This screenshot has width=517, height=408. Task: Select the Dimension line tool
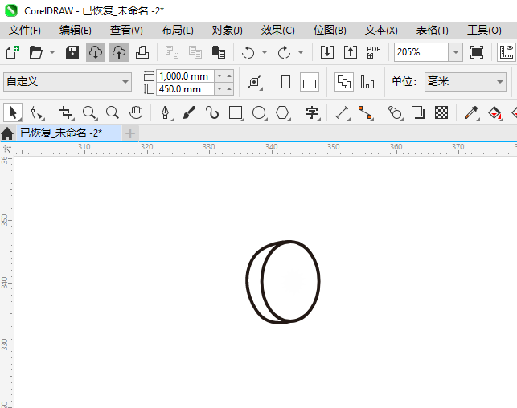tap(342, 113)
